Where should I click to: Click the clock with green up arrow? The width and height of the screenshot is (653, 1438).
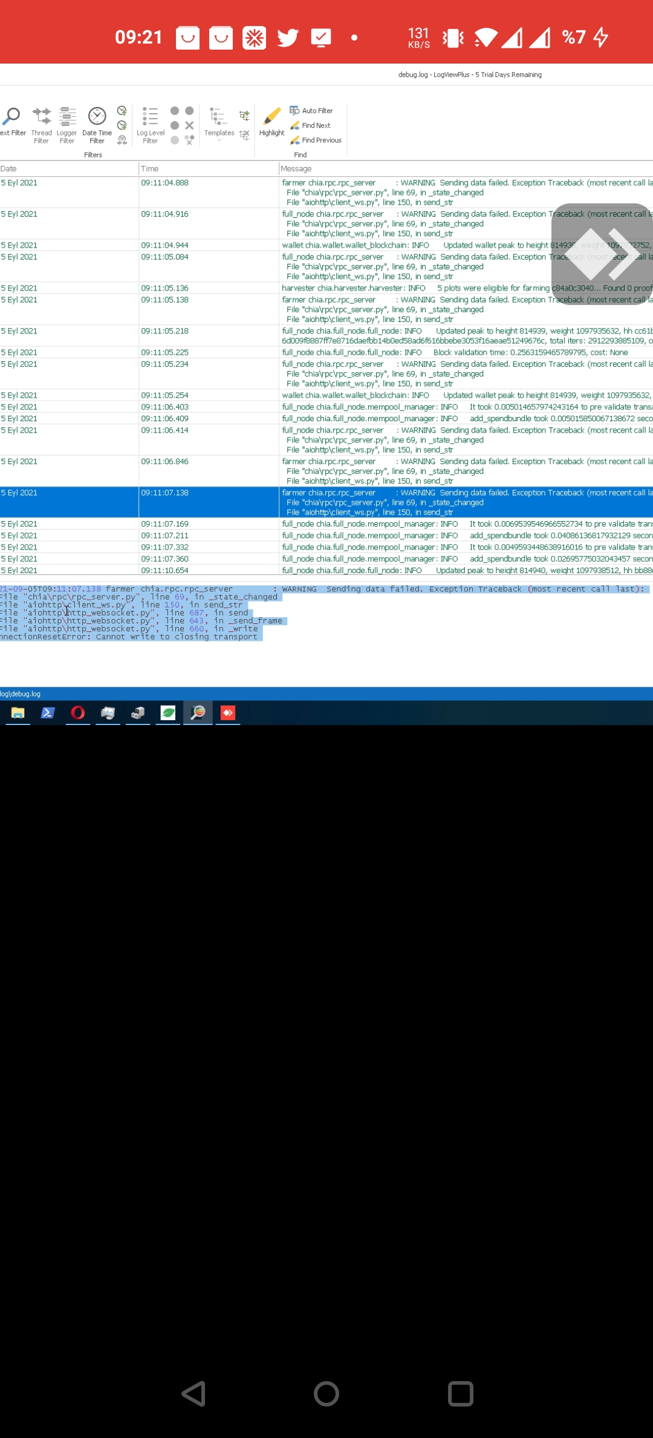122,111
